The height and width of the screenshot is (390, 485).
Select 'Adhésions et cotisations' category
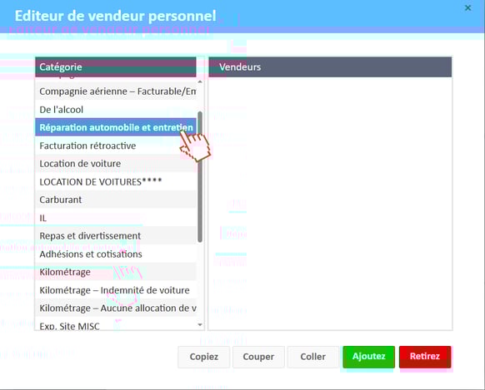(116, 254)
